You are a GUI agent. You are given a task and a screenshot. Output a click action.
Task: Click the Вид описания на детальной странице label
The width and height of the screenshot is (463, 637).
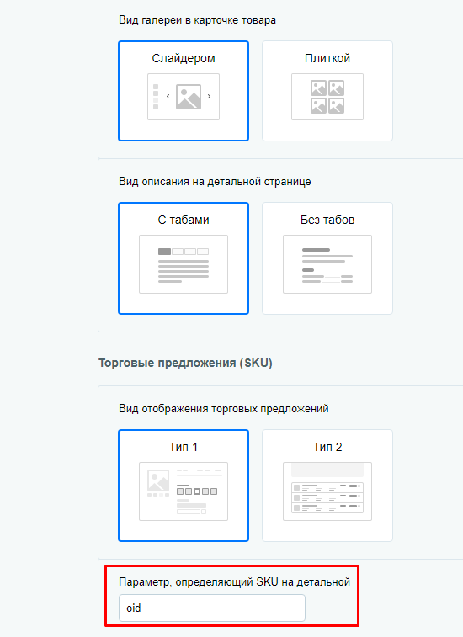[215, 182]
